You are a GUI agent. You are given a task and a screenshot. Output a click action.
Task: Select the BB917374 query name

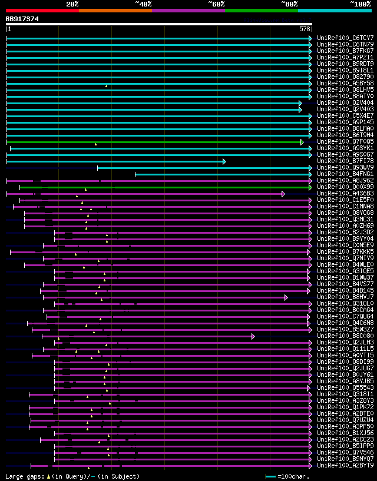(x=22, y=19)
